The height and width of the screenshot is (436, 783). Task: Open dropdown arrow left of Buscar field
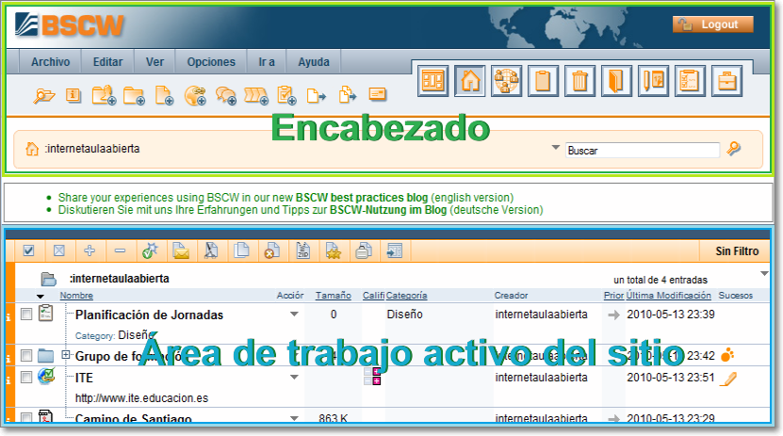click(555, 148)
